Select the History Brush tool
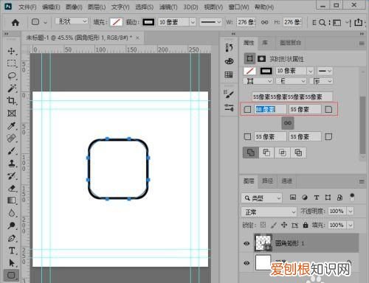 11,175
